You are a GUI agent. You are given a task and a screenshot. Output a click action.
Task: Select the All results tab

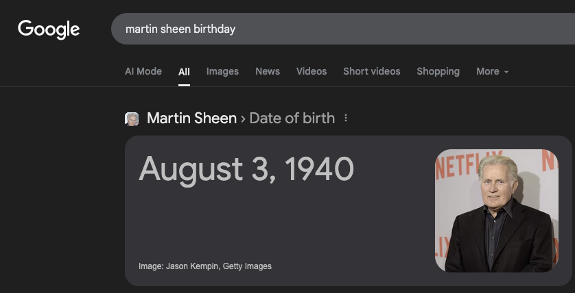[184, 71]
